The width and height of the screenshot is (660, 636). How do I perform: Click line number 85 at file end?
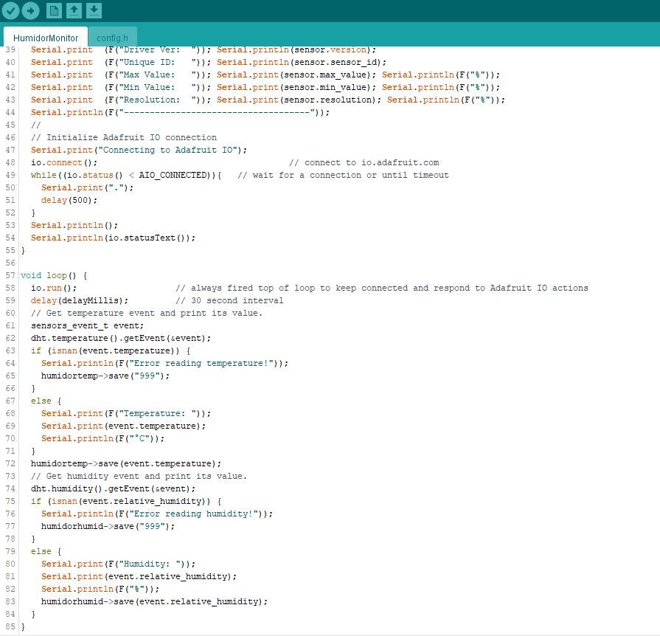click(10, 626)
